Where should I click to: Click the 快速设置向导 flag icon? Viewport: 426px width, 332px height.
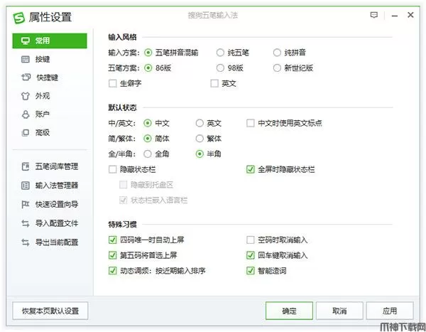[x=26, y=204]
